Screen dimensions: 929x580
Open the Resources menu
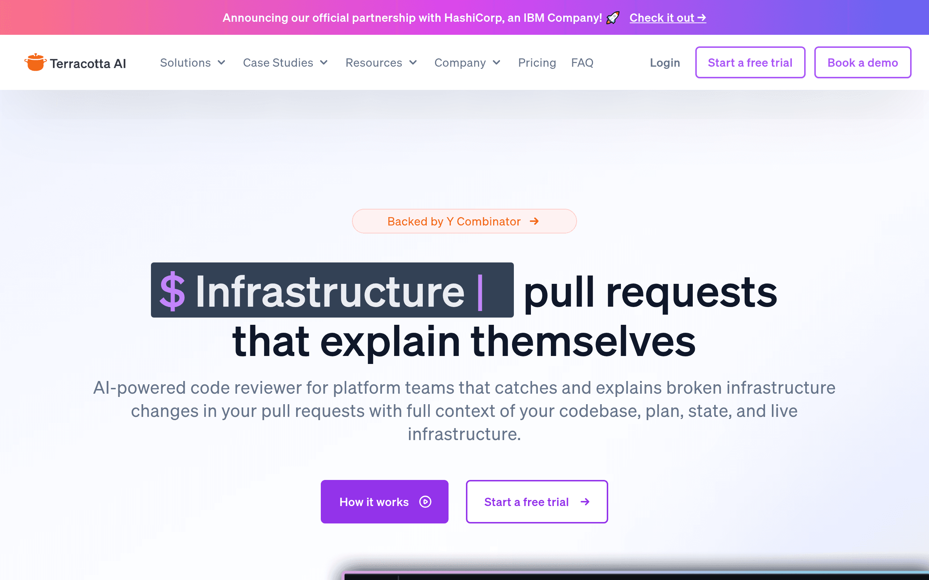pos(381,62)
